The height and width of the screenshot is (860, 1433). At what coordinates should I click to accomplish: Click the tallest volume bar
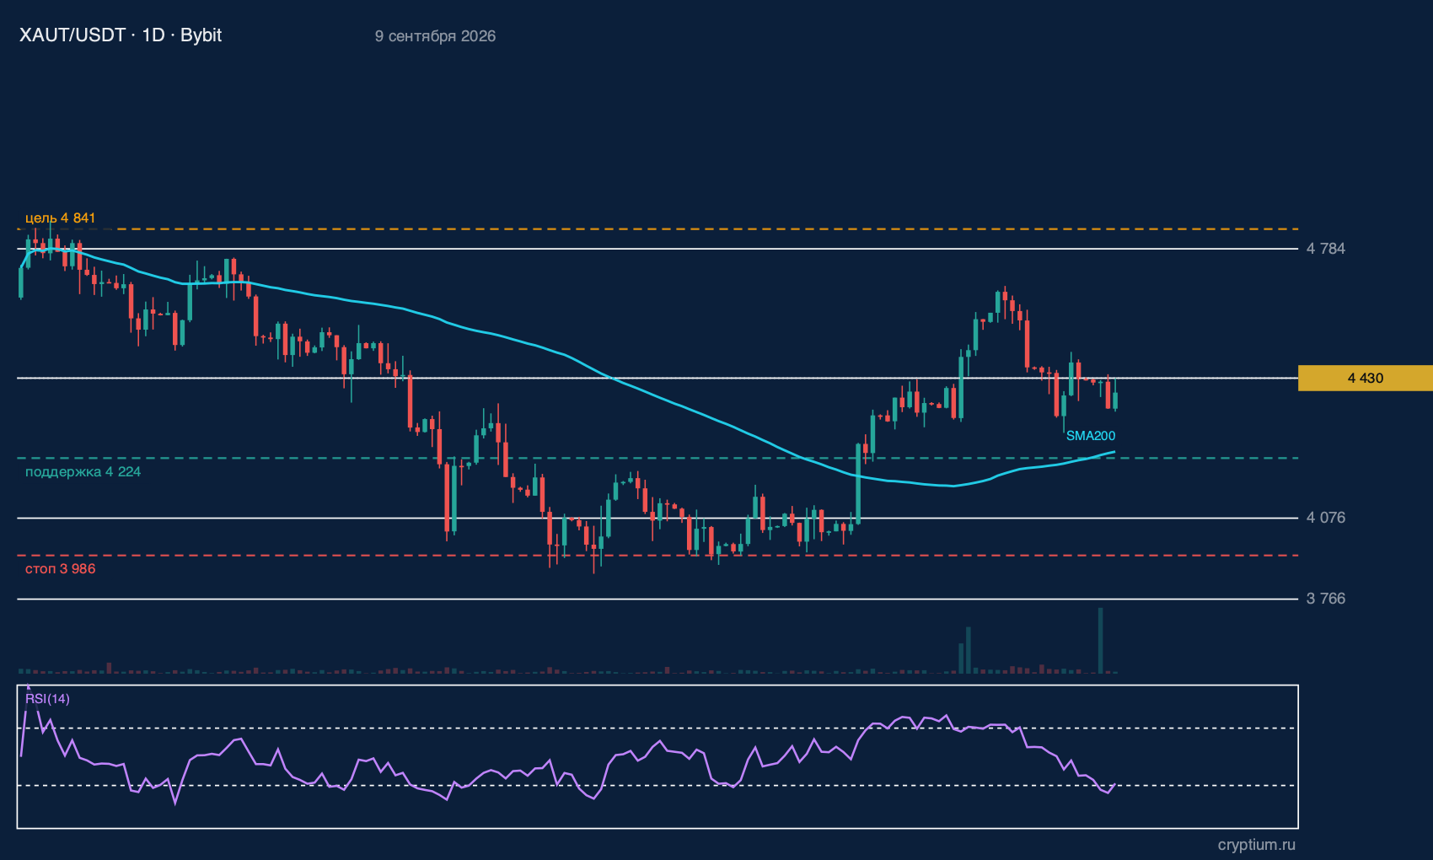tap(1100, 640)
